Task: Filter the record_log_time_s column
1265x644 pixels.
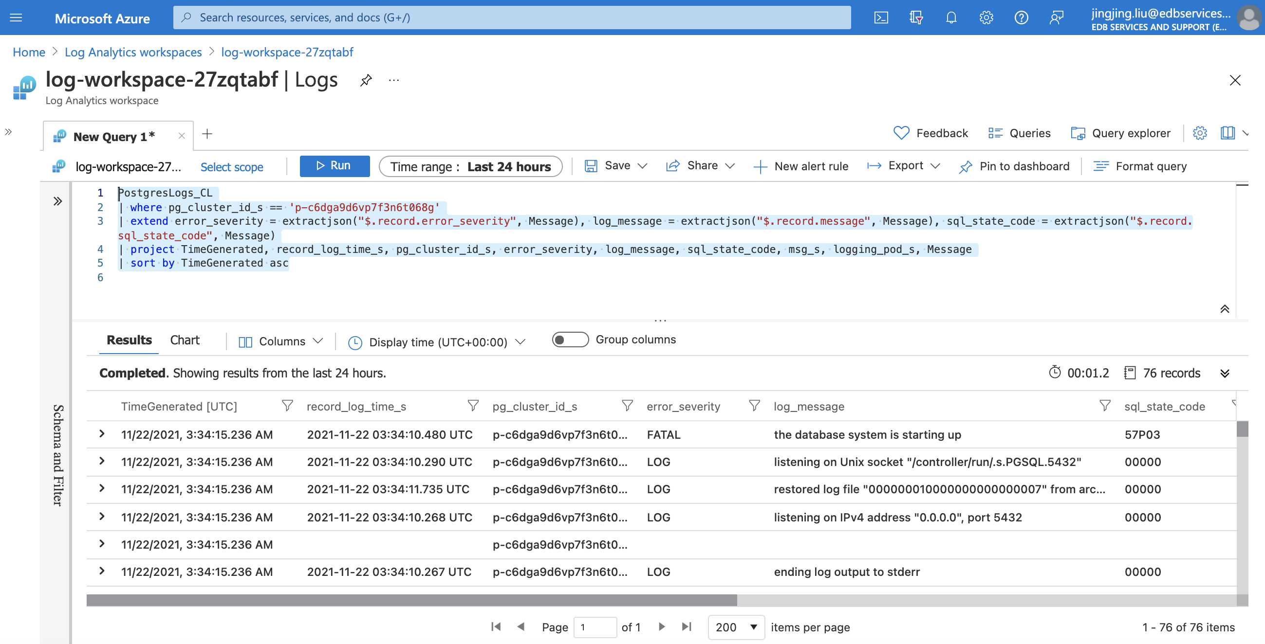Action: tap(473, 406)
